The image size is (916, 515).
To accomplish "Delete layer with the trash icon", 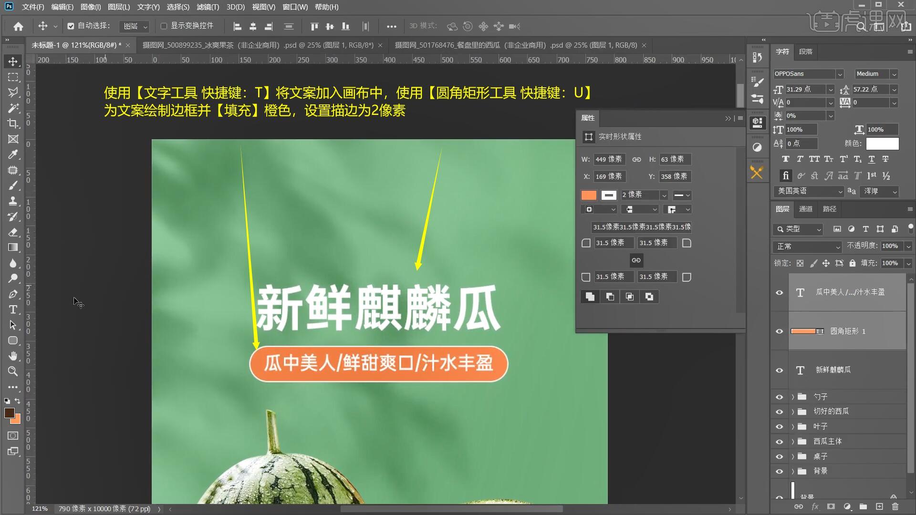I will [895, 506].
